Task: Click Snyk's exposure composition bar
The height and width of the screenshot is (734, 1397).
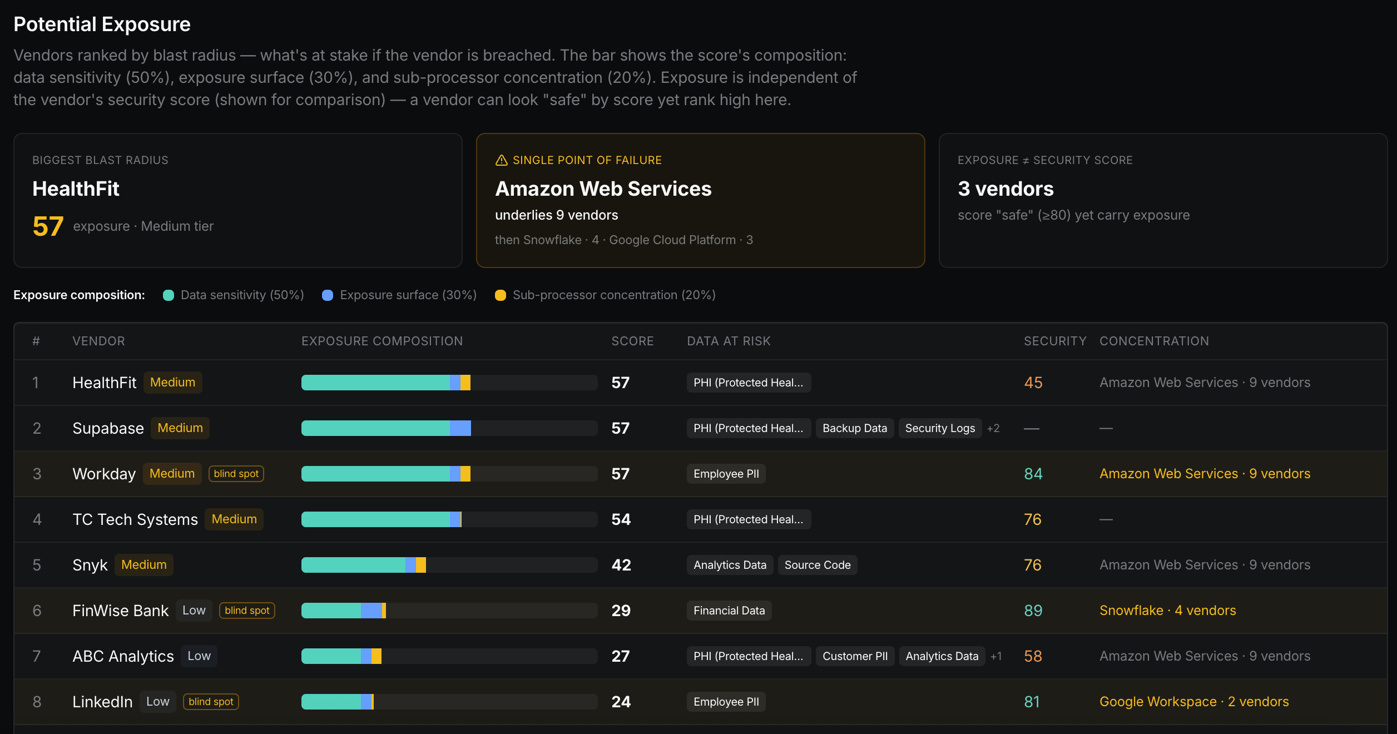Action: click(449, 565)
